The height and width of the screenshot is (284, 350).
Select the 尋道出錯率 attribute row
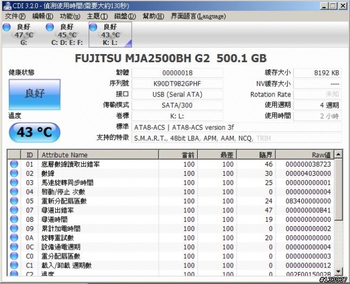click(171, 210)
